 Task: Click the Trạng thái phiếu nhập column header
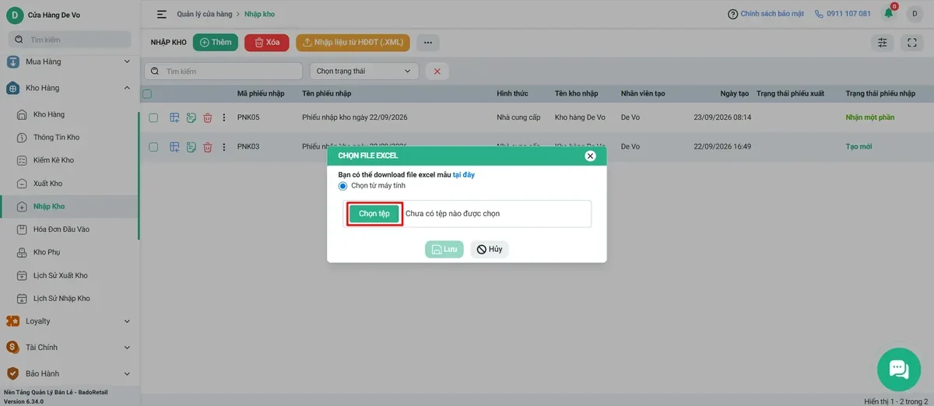pos(881,93)
